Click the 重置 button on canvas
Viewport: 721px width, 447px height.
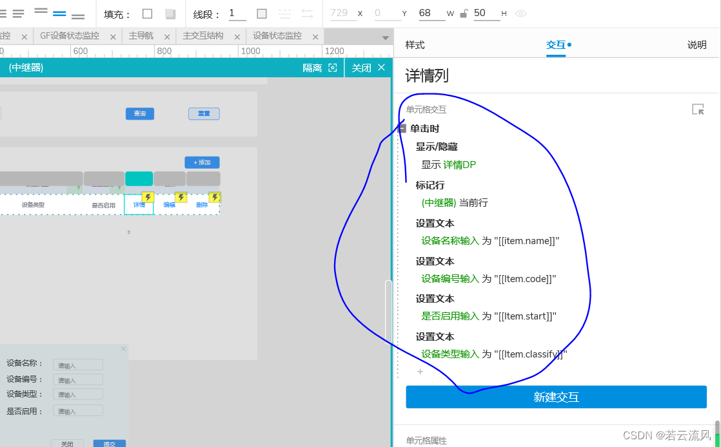tap(204, 113)
